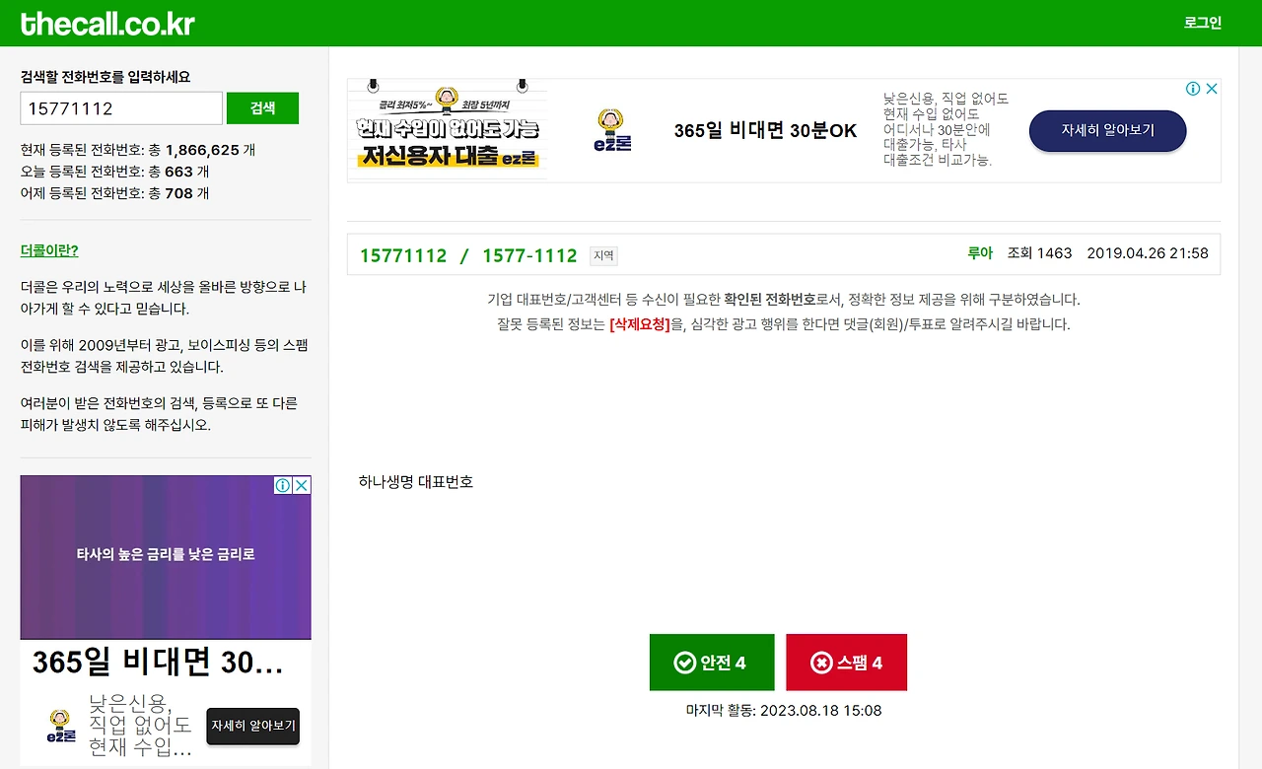Click the 365일 비대면 30… sidebar ad headline
Viewport: 1262px width, 769px height.
(x=158, y=663)
